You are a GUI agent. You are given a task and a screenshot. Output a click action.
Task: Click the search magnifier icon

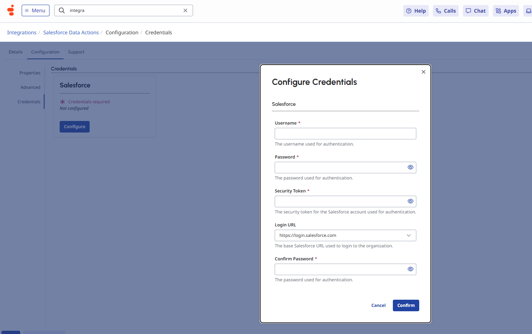[62, 10]
